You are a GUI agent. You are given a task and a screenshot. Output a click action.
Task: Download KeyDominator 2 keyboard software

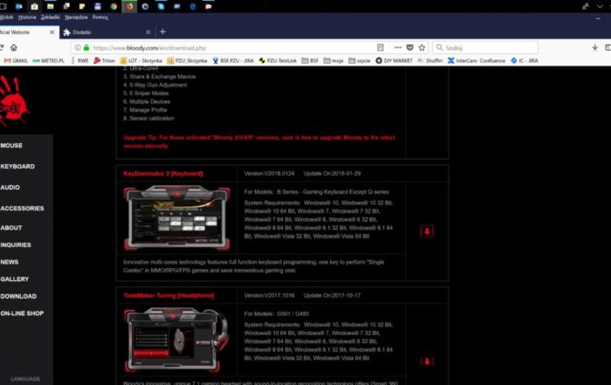[x=427, y=231]
